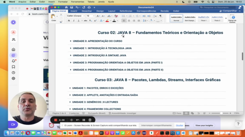Viewport: 245px width, 137px height.
Task: Switch to the Inserir ribbon tab
Action: (74, 11)
